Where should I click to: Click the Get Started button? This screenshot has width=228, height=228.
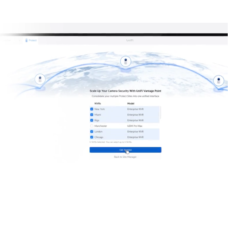[125, 150]
